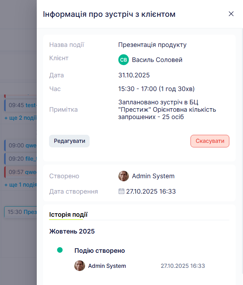Click Admin System name in event history

(x=107, y=266)
